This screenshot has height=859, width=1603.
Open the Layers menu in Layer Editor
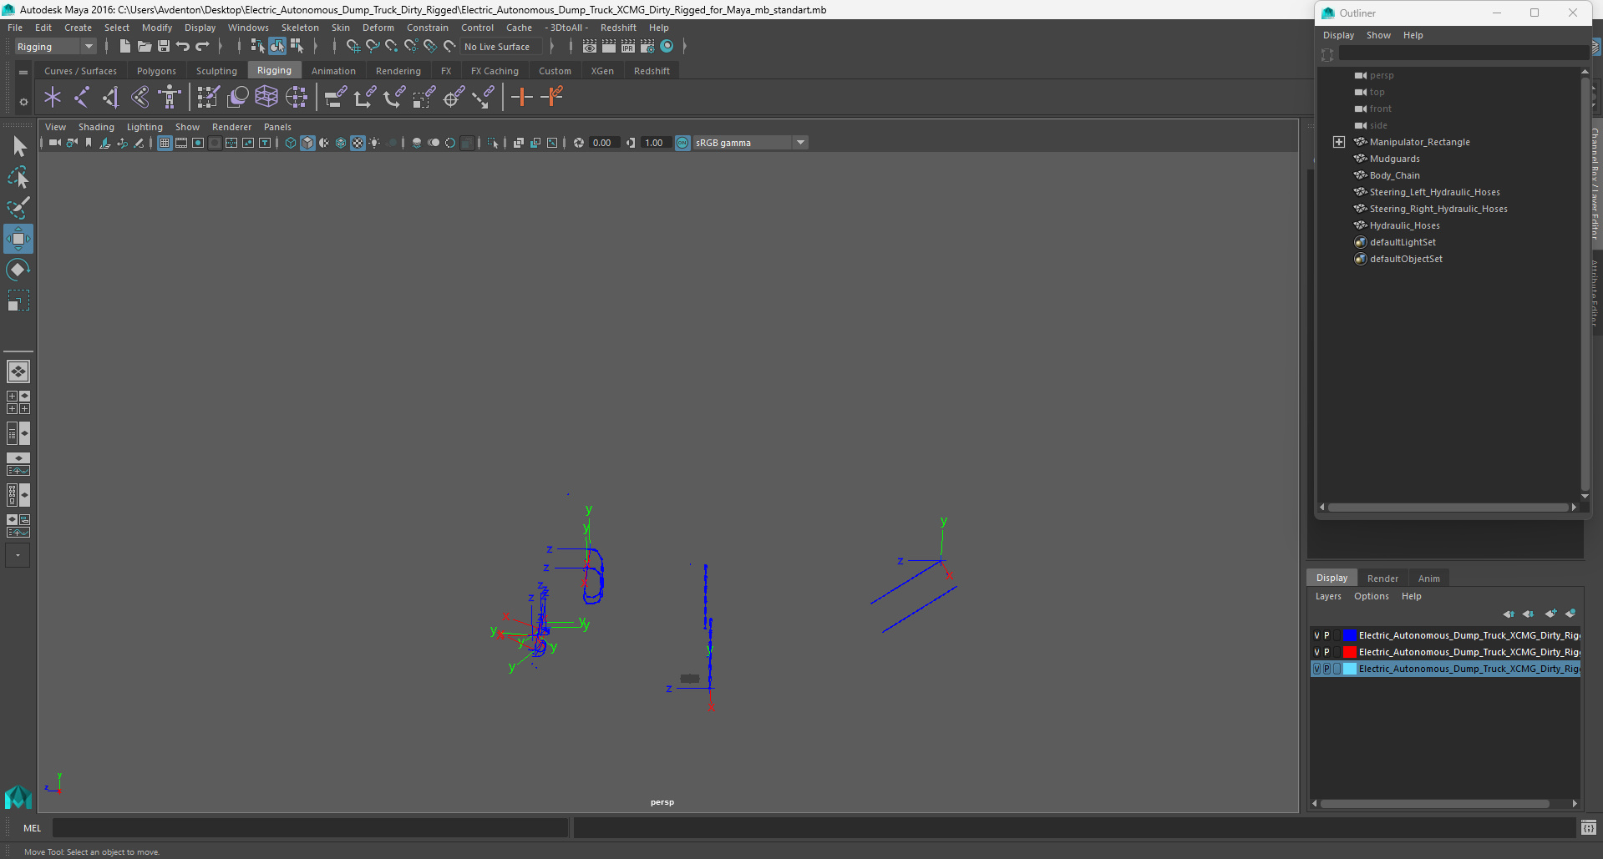point(1328,596)
